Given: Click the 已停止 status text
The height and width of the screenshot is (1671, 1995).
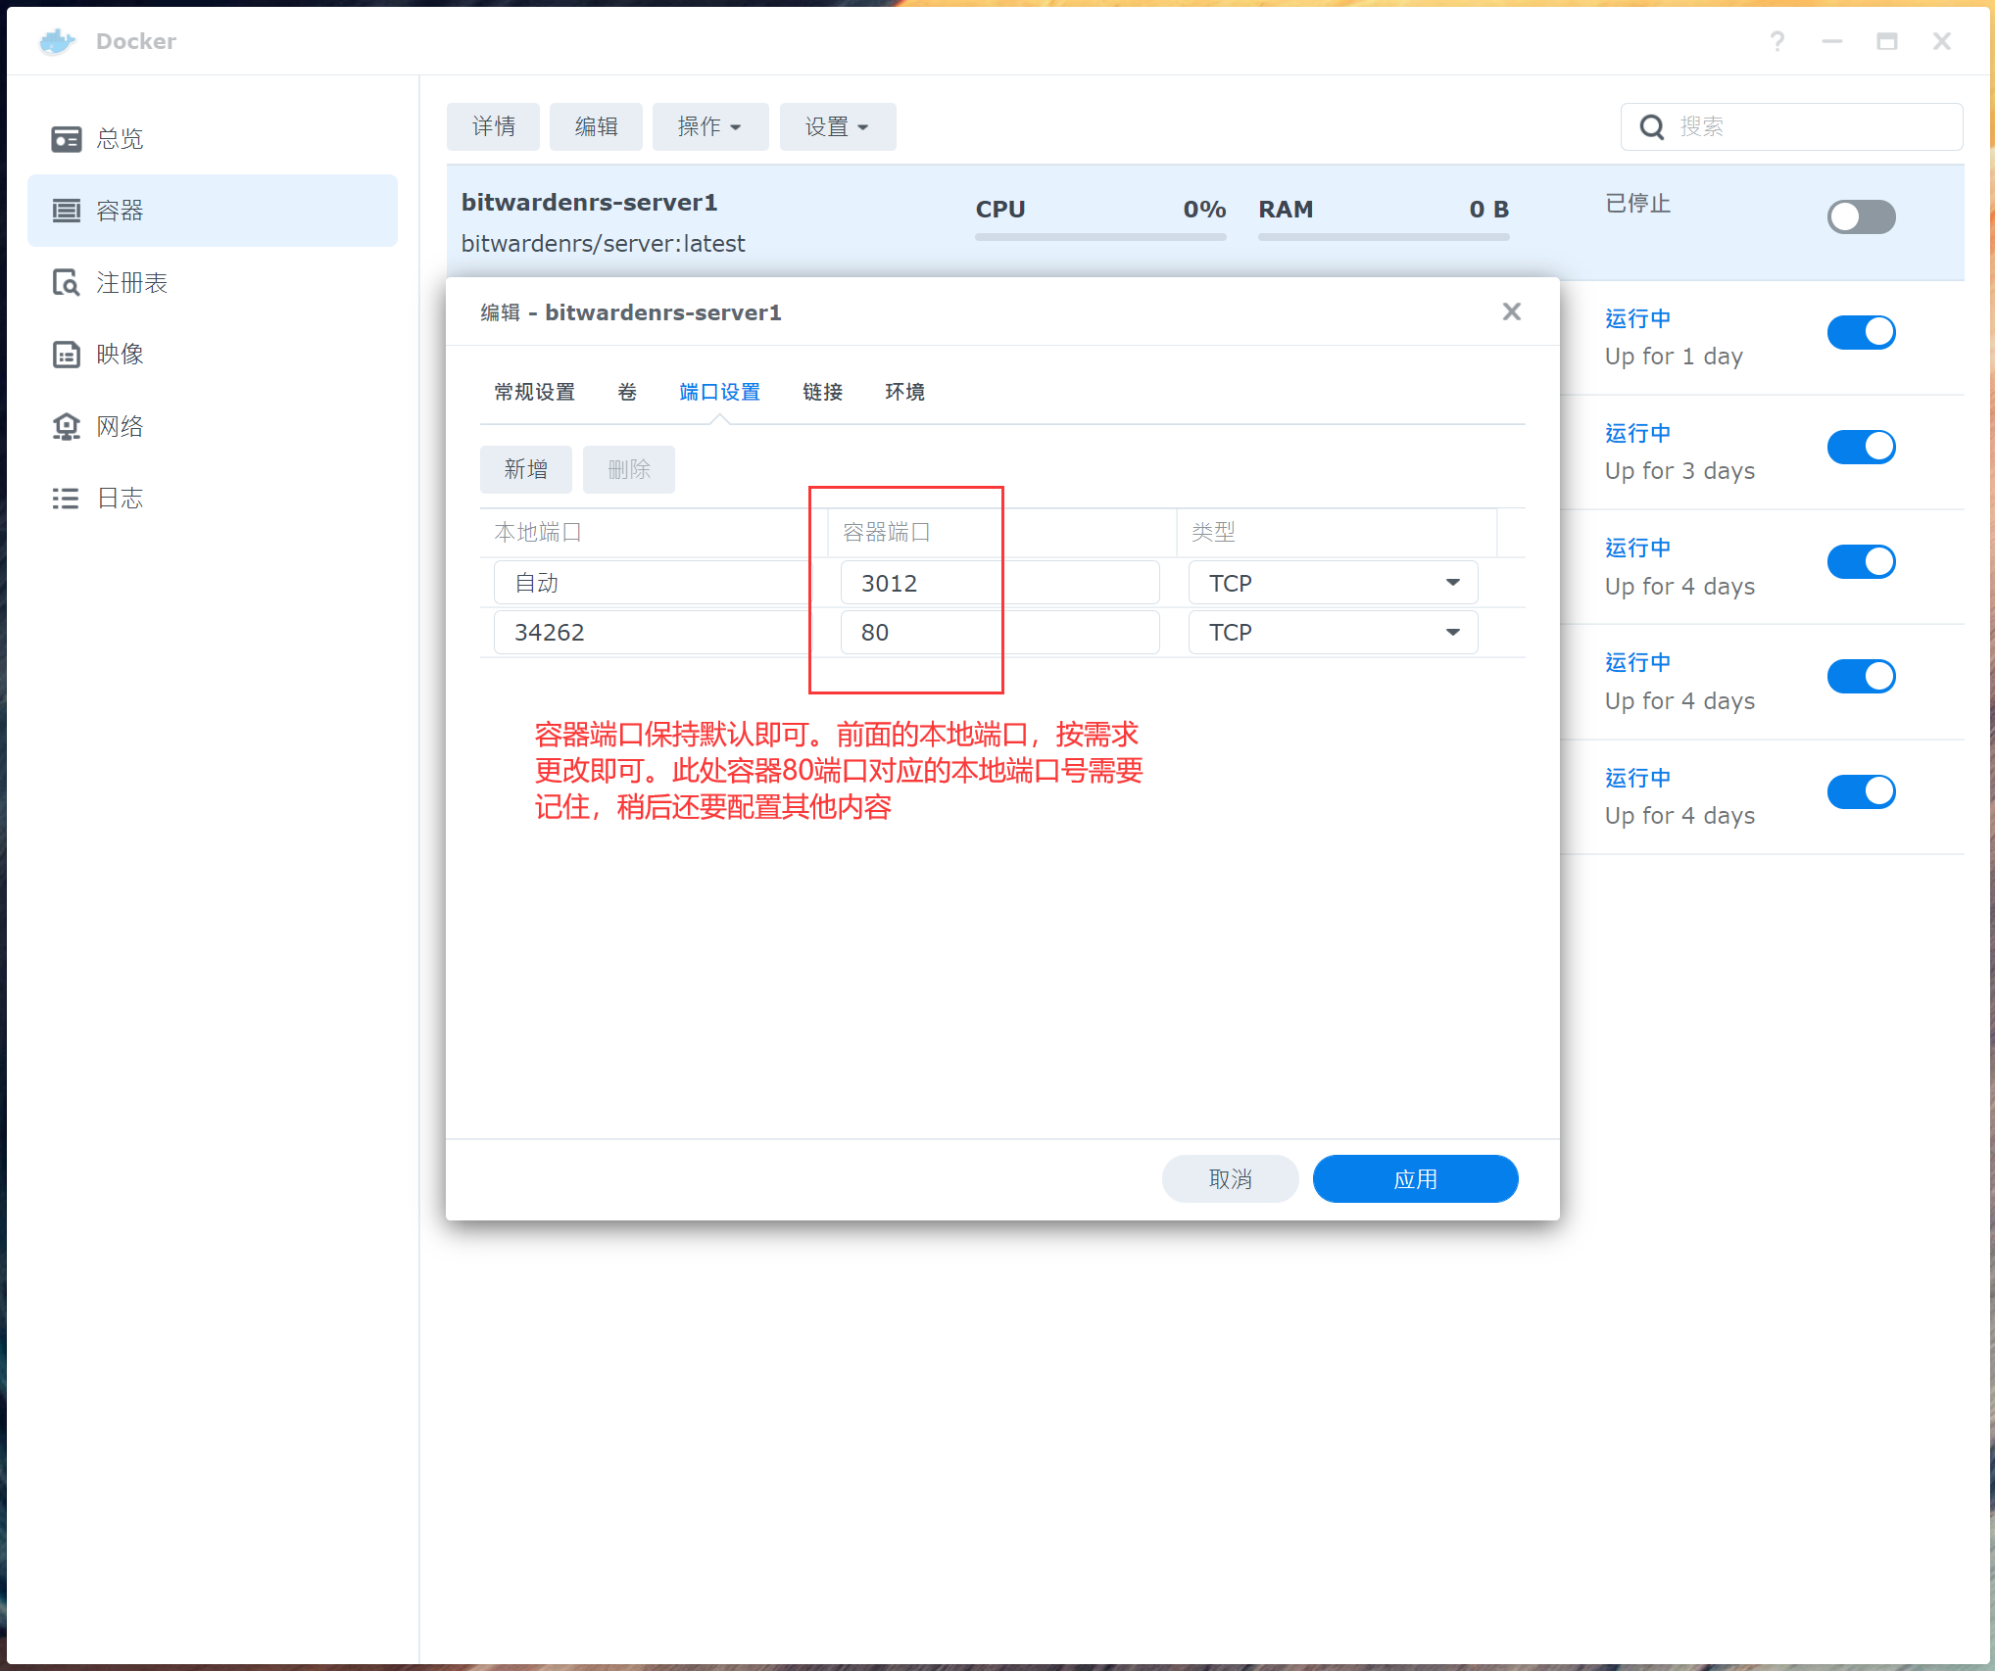Looking at the screenshot, I should click(x=1637, y=204).
